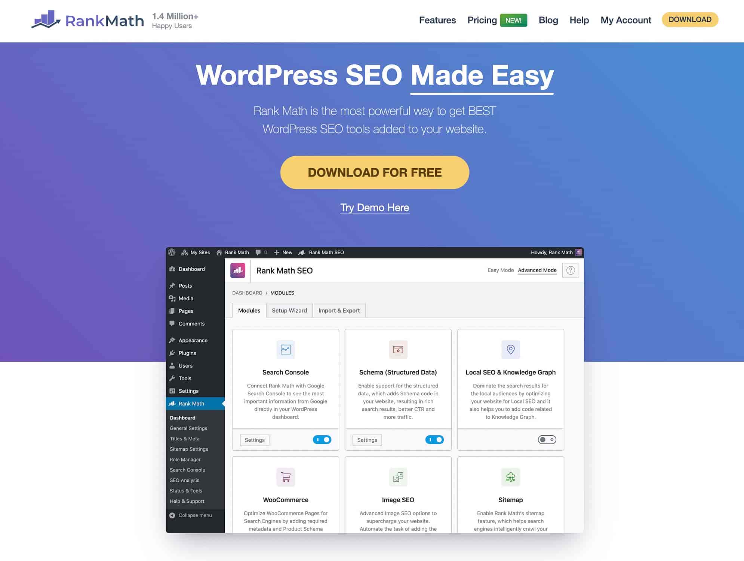Toggle the Local SEO Knowledge Graph module

tap(546, 439)
